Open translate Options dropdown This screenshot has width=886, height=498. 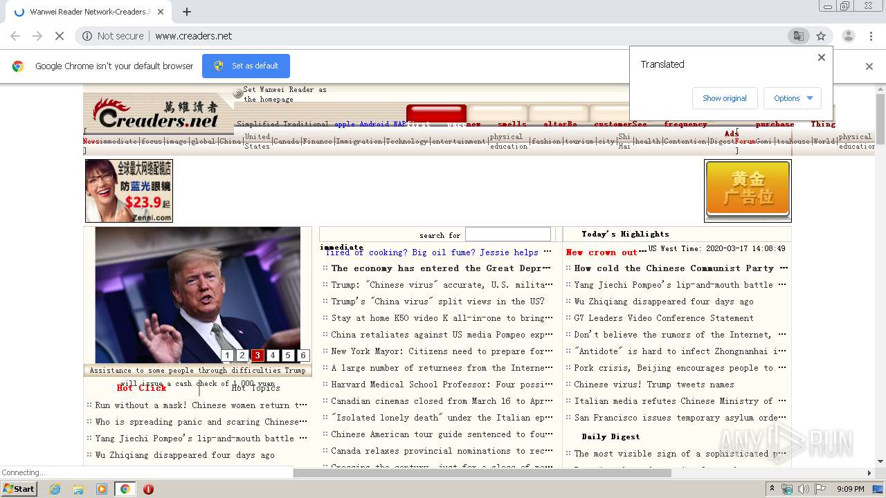coord(793,98)
